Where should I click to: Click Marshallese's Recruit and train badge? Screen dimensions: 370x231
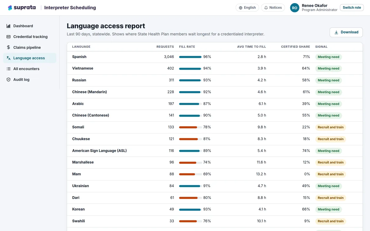331,162
